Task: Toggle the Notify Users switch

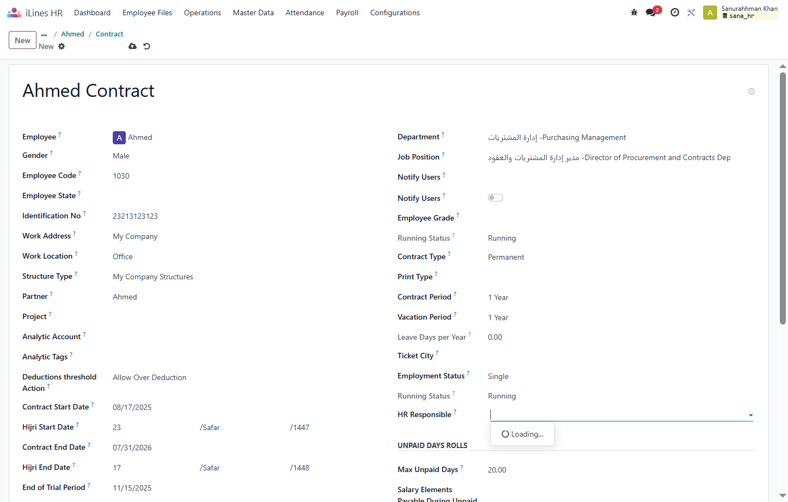Action: pyautogui.click(x=496, y=198)
